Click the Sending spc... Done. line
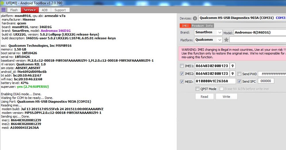This screenshot has width=286, height=150. (x=15, y=116)
